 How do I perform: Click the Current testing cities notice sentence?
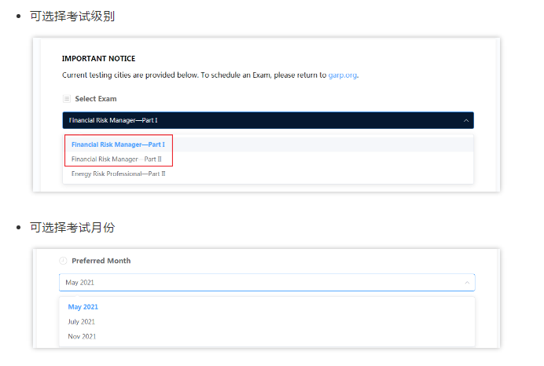pos(189,75)
